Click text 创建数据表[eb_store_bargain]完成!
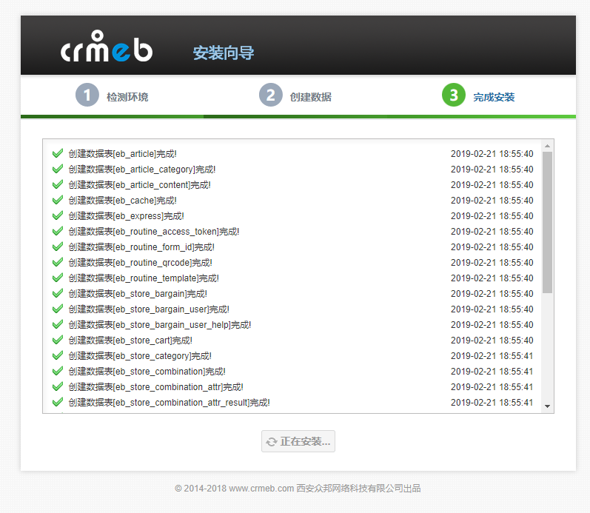 coord(138,294)
